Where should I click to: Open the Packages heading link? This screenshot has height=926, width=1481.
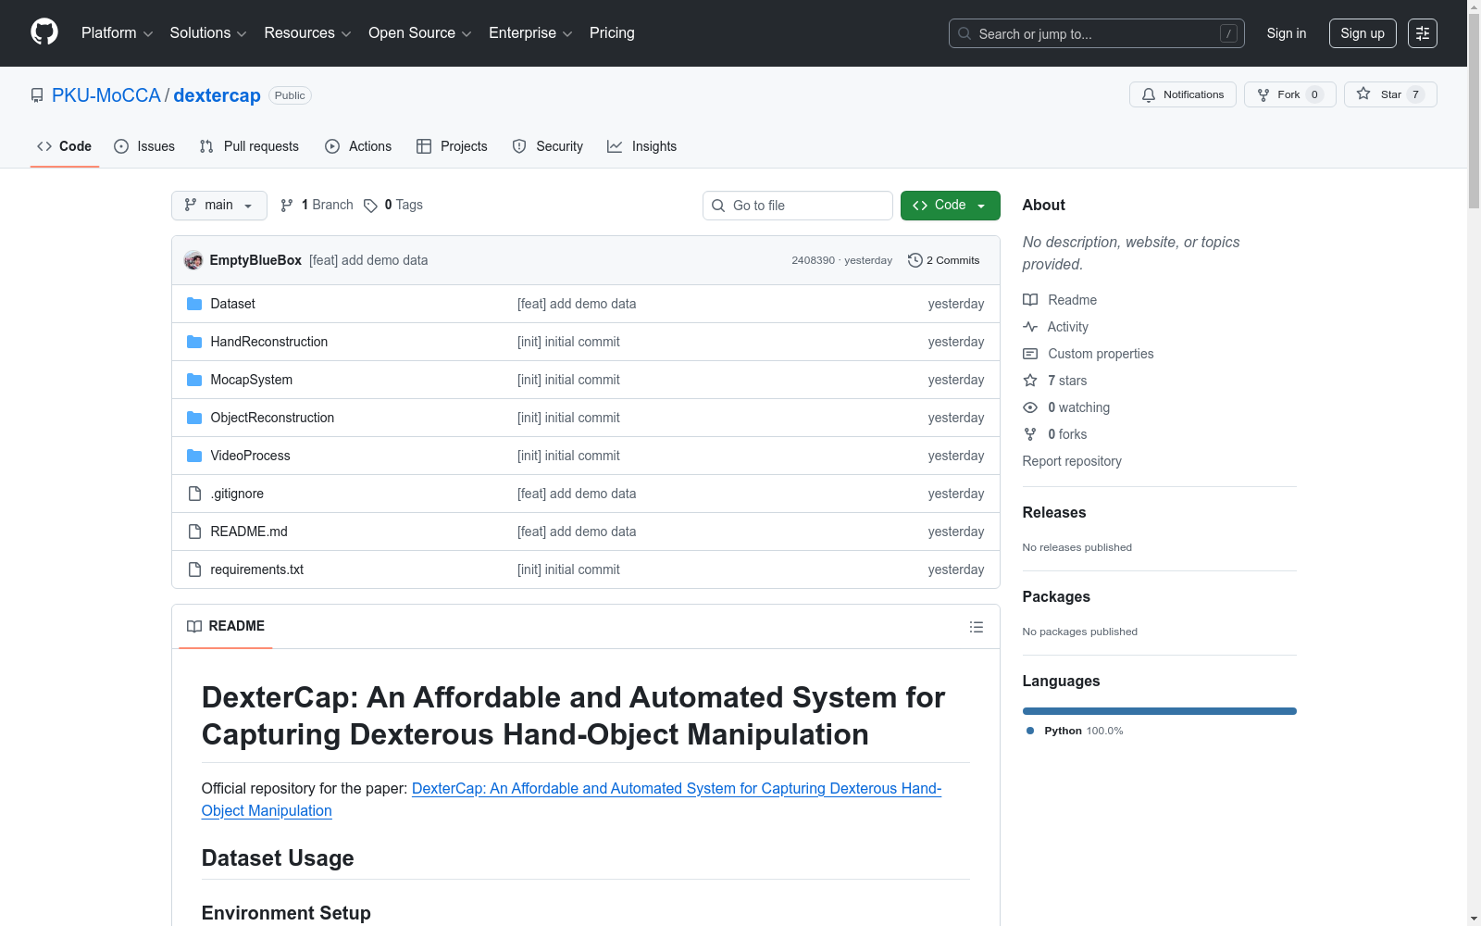pos(1056,596)
